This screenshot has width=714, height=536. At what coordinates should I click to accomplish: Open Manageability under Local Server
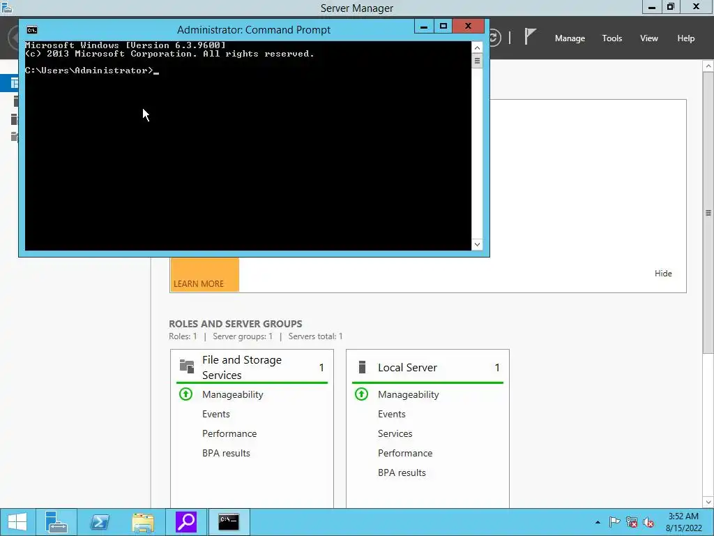(x=409, y=395)
